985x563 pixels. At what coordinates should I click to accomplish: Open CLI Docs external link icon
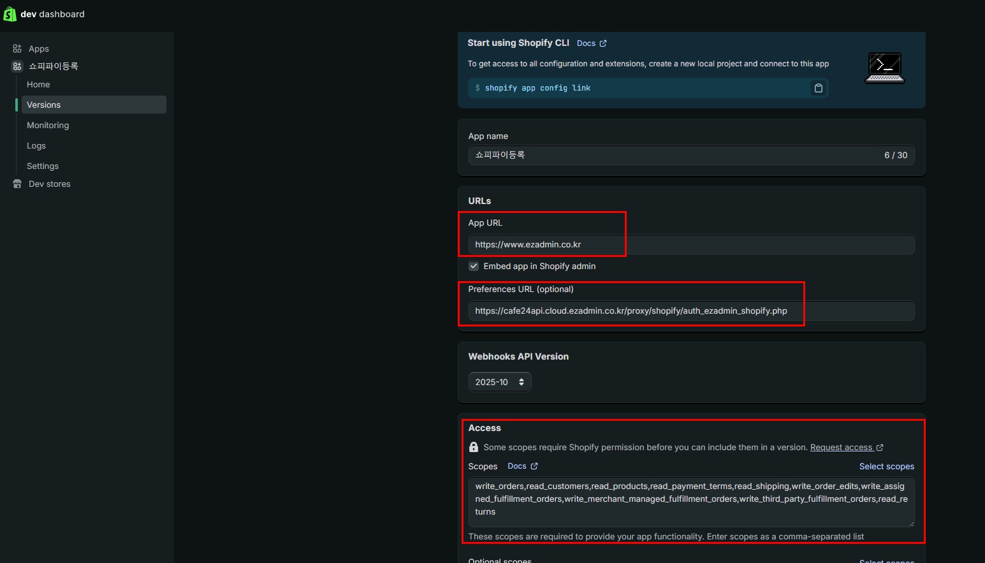603,43
